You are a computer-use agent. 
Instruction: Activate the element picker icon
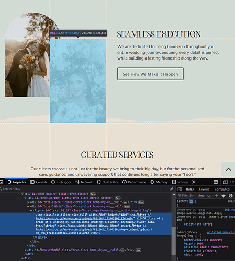pos(2,182)
